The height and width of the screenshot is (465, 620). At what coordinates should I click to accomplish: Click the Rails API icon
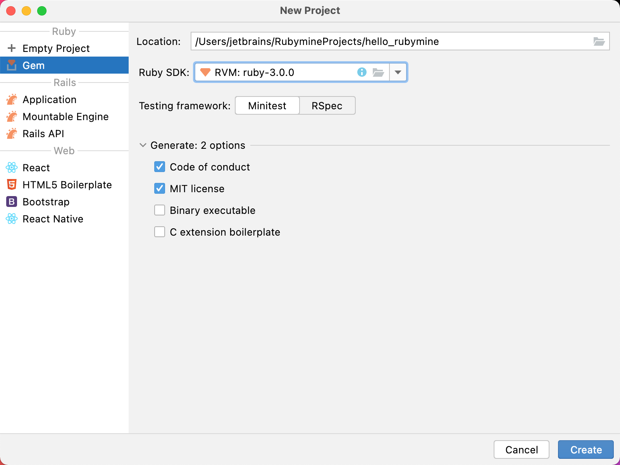coord(12,133)
